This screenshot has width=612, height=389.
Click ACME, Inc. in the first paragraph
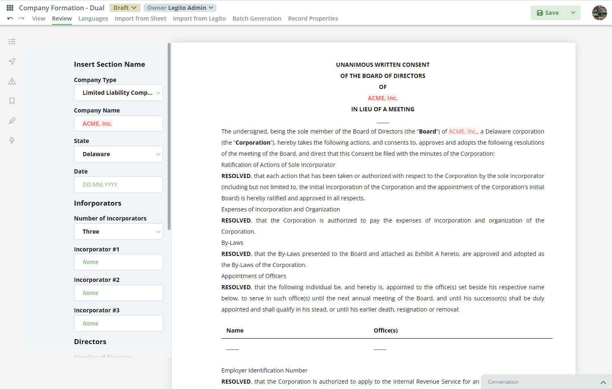tap(463, 131)
